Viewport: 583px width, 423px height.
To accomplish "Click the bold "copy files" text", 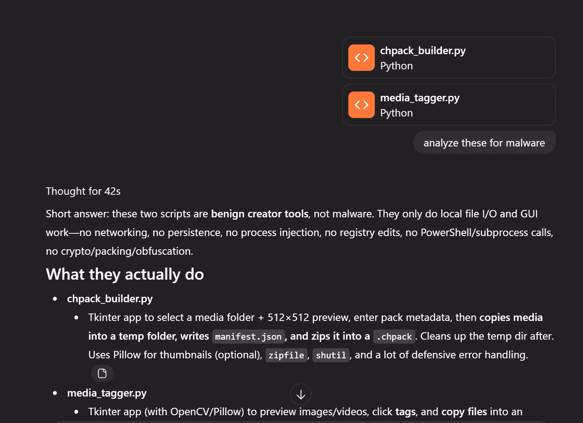I will (464, 412).
